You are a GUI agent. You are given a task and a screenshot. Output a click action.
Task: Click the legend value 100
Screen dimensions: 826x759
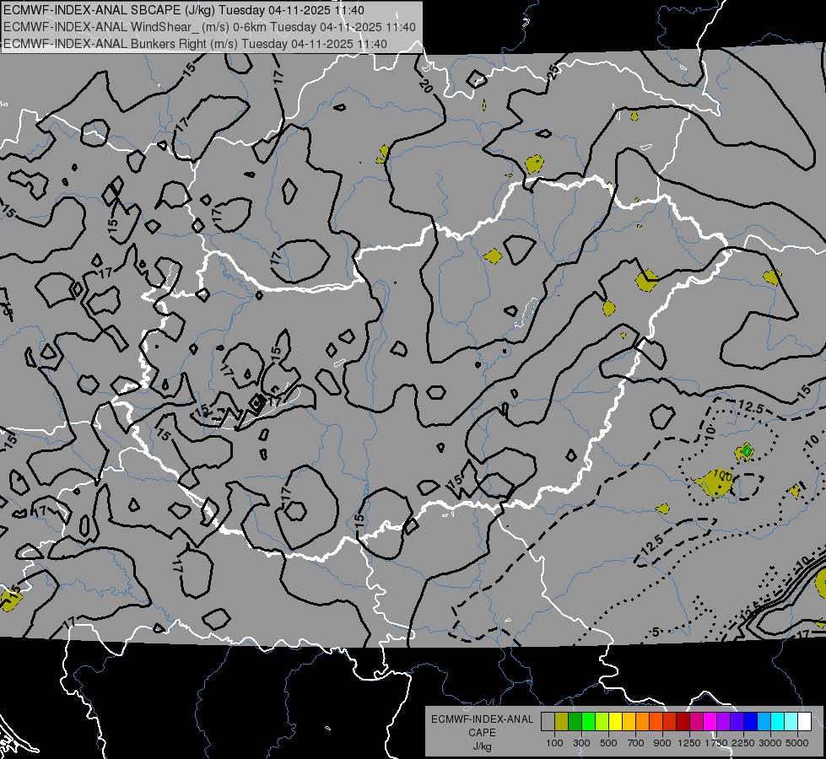[x=554, y=743]
